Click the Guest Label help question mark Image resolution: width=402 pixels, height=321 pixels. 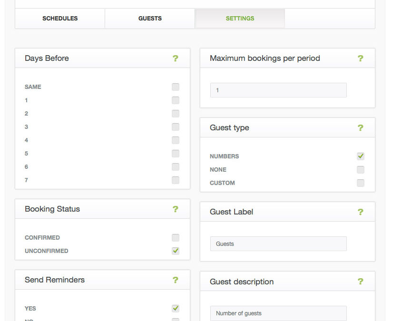coord(360,212)
